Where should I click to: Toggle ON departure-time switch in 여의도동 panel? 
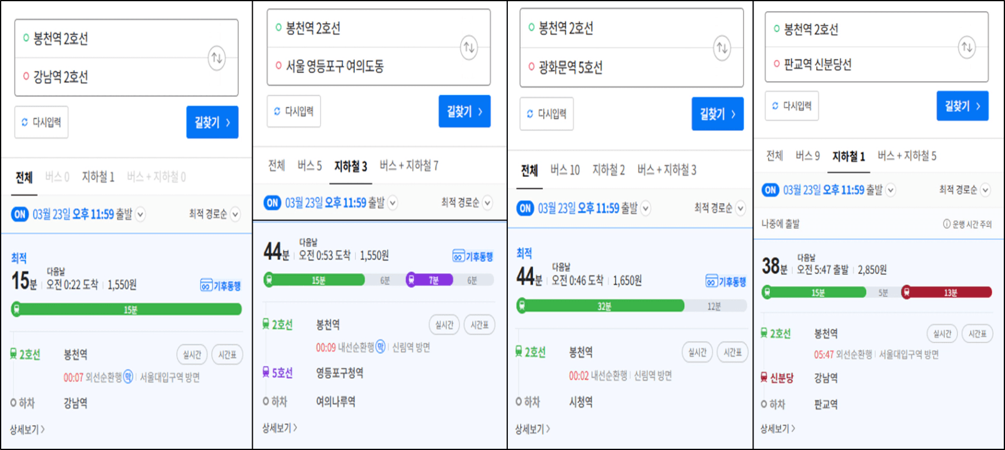point(272,202)
